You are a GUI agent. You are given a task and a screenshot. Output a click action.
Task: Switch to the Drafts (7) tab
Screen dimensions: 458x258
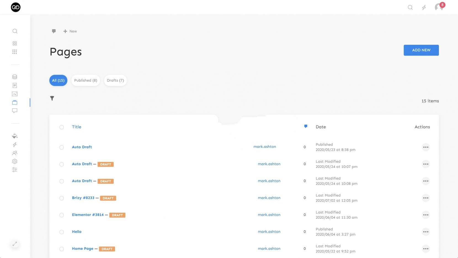click(115, 80)
